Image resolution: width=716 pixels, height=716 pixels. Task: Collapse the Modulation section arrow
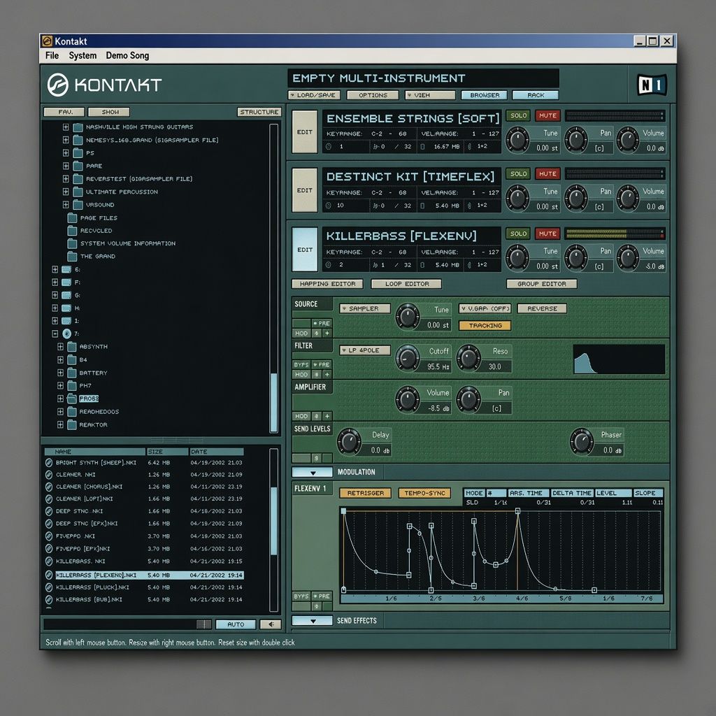point(313,472)
